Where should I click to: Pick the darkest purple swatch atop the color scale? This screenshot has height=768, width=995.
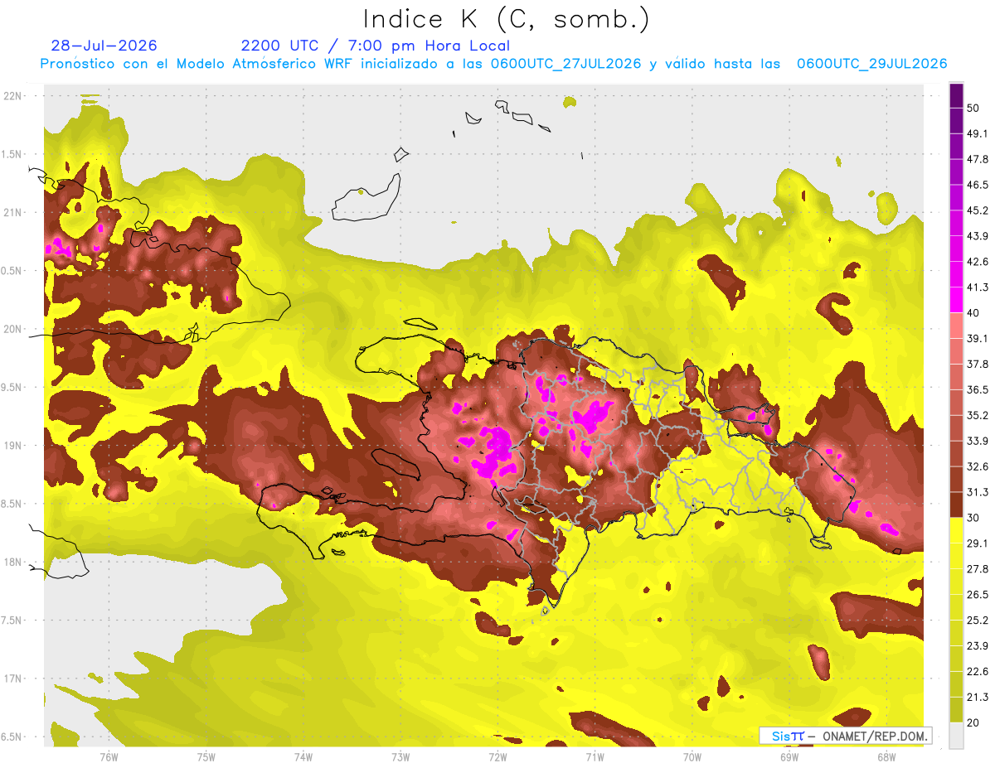coord(956,96)
